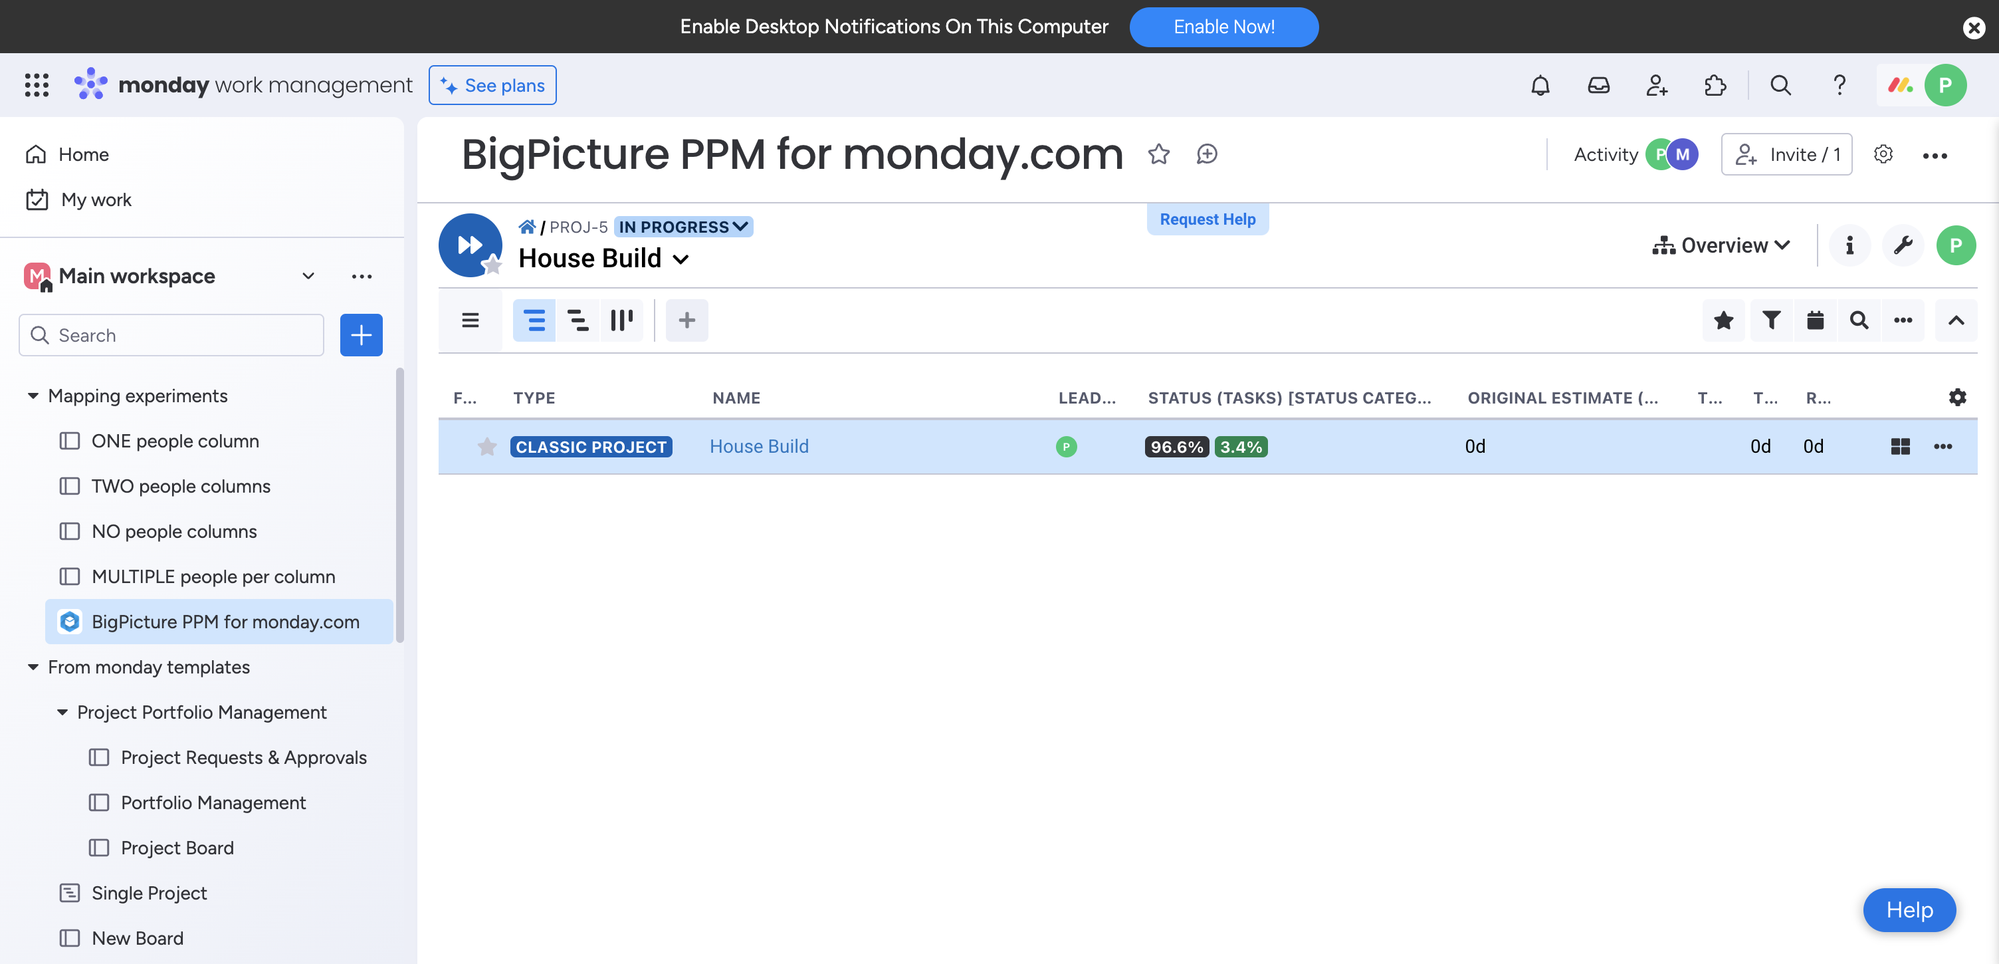Open the filter icon menu
1999x964 pixels.
(1771, 320)
